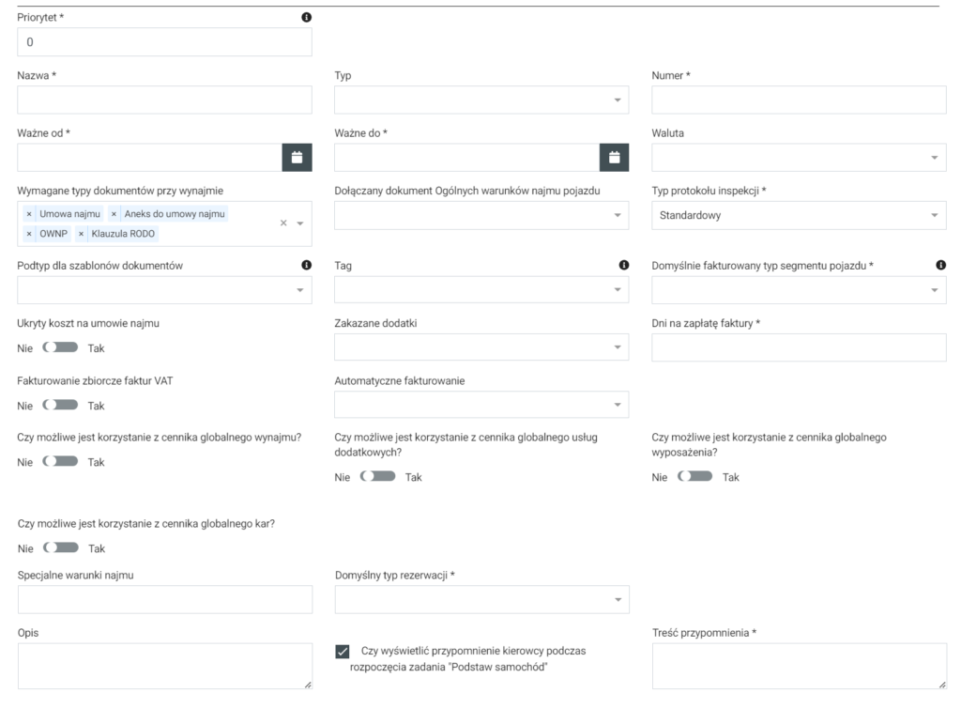Open the Typ dropdown
Screen dimensions: 961x724
point(481,100)
